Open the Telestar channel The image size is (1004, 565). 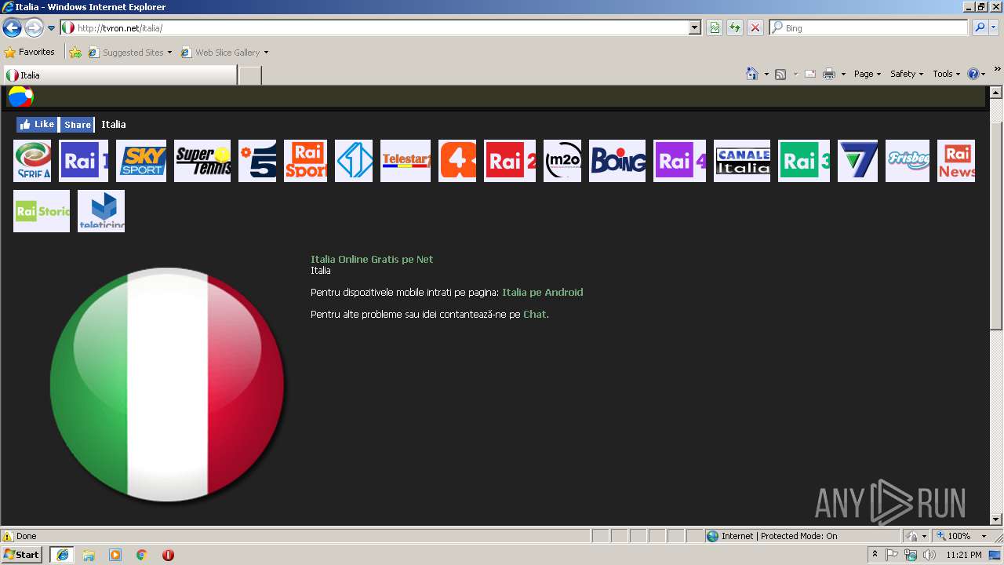pyautogui.click(x=406, y=161)
